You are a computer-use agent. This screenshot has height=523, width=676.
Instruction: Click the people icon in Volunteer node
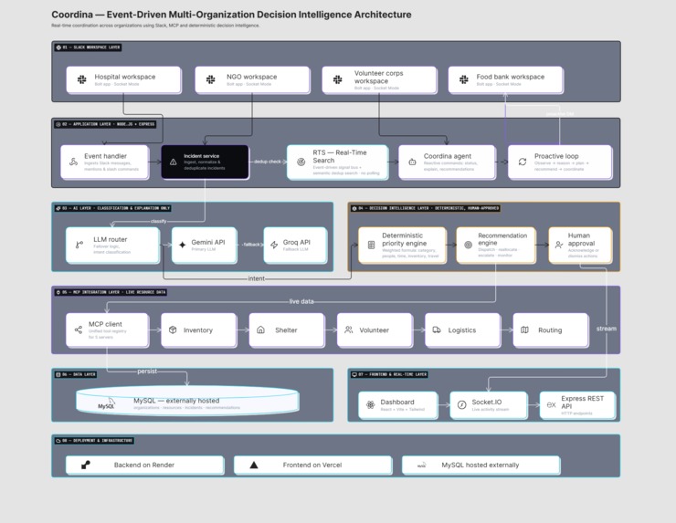click(349, 330)
